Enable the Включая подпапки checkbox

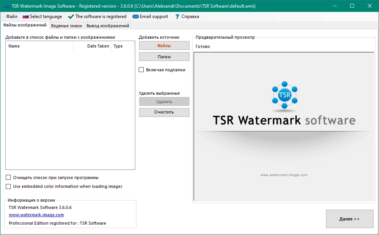click(x=141, y=70)
